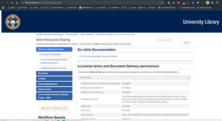Click the Notre Dame university crest logo
The image size is (222, 121).
point(13,22)
